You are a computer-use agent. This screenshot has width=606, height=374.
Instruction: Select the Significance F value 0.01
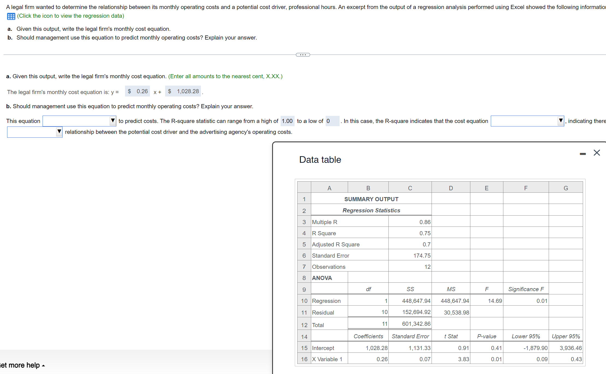point(542,301)
